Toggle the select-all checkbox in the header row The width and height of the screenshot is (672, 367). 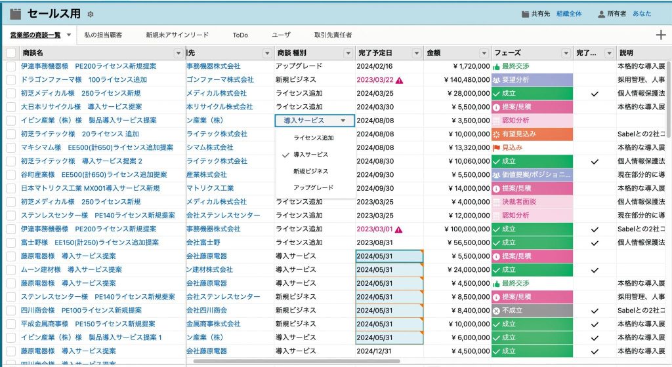point(11,53)
